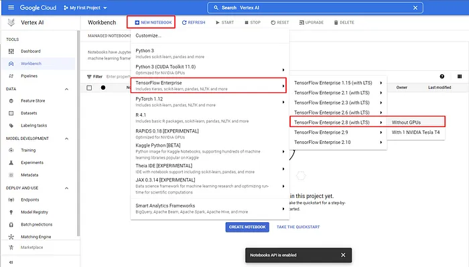Open the Experiments flask icon
This screenshot has width=469, height=267.
(11, 163)
